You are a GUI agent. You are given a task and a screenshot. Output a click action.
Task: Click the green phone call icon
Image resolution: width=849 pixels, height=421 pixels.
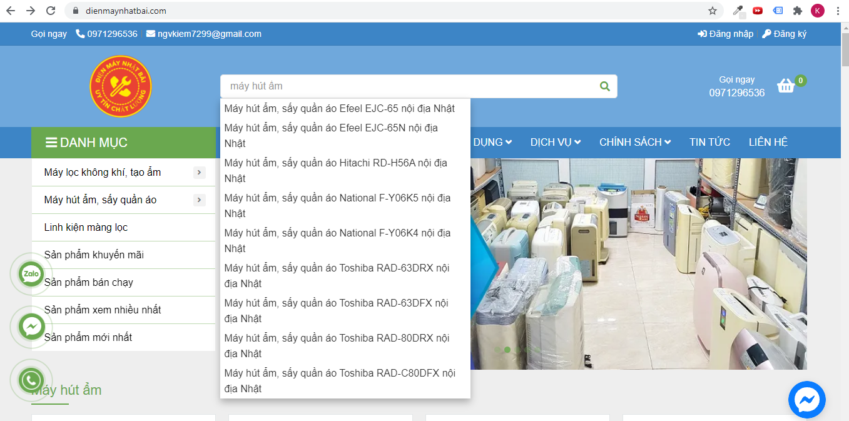coord(31,380)
